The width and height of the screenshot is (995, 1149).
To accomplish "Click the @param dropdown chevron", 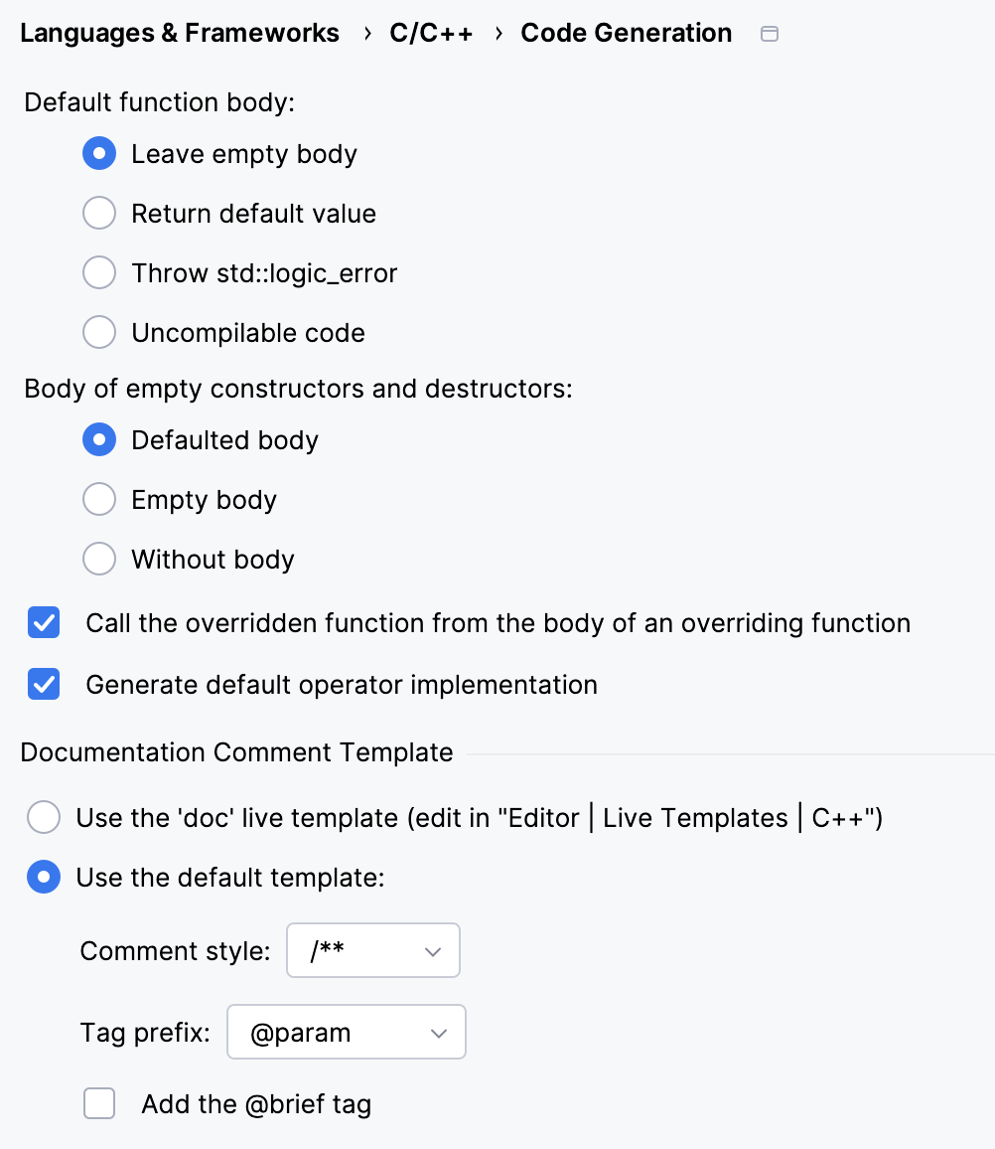I will pos(438,1032).
